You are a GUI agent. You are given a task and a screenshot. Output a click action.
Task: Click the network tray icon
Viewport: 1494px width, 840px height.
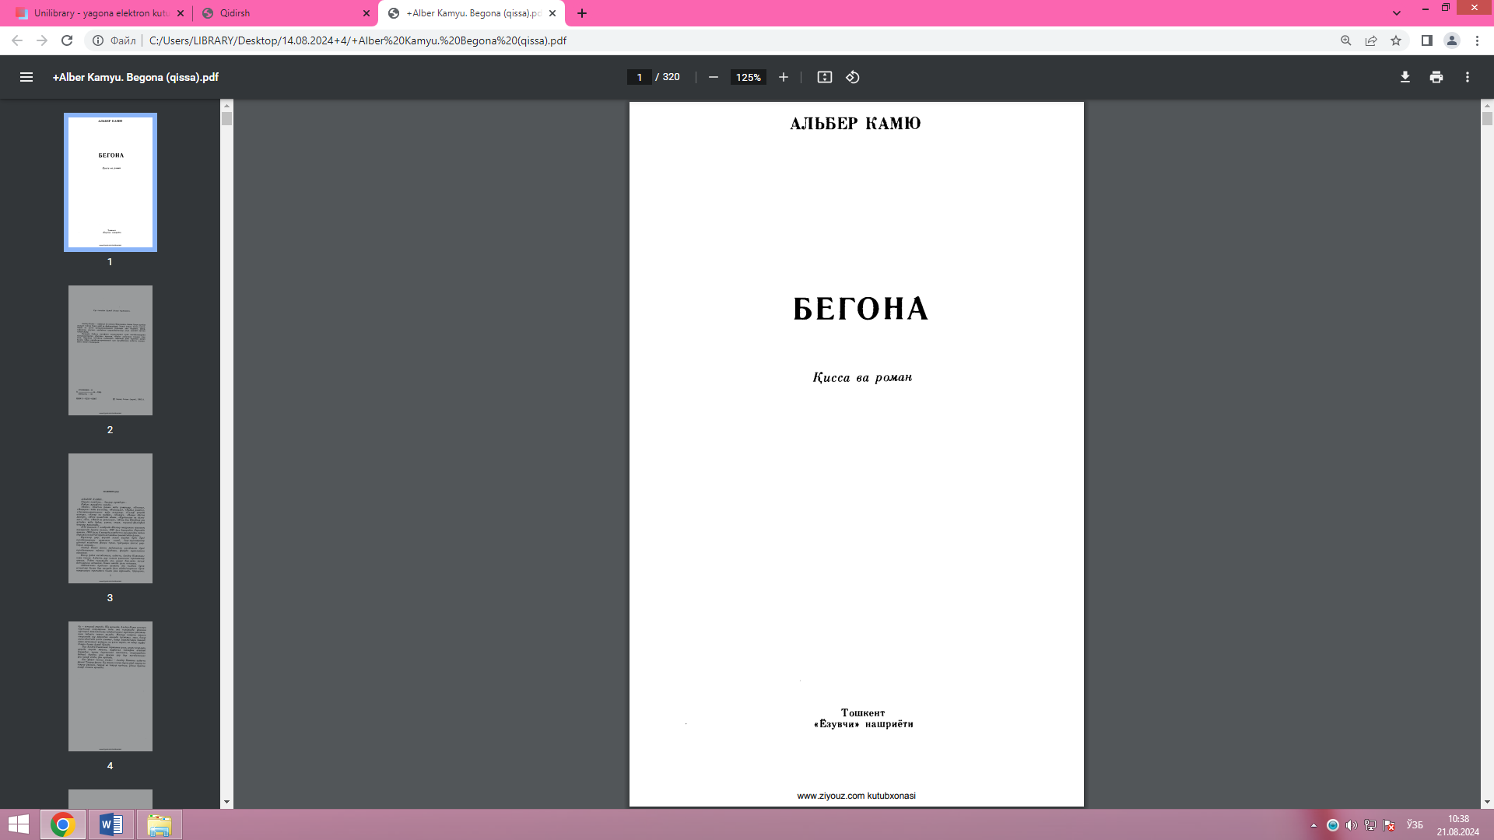1370,825
